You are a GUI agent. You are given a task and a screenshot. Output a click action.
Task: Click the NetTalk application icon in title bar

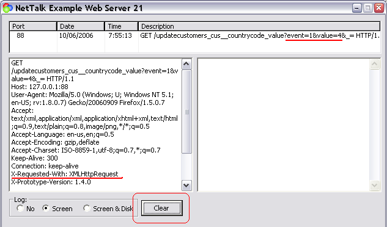8,8
